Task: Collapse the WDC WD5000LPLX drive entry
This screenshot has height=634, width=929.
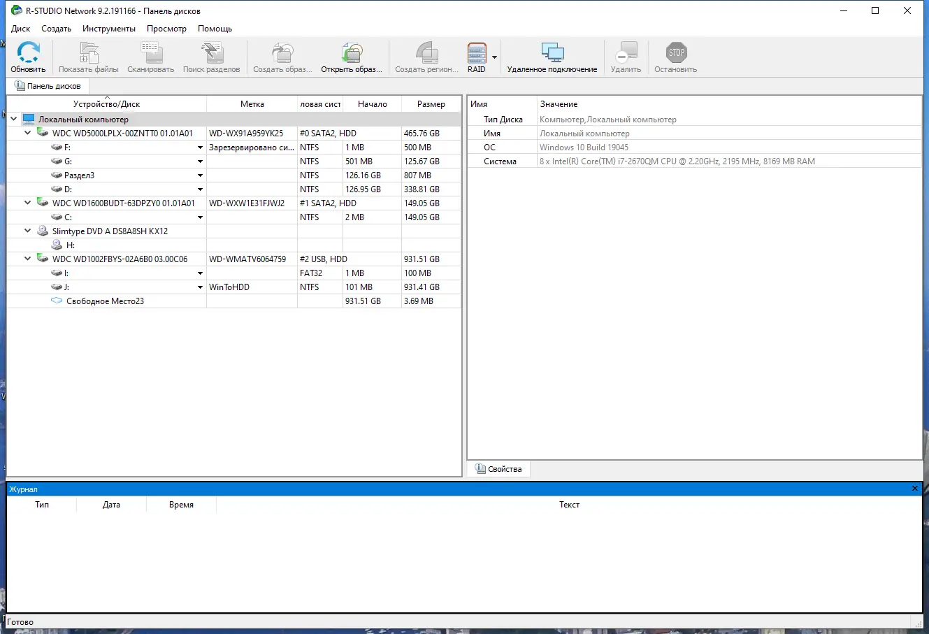Action: (x=27, y=133)
